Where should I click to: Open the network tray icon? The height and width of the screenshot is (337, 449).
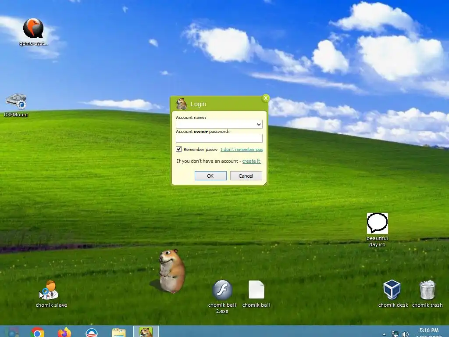click(395, 334)
